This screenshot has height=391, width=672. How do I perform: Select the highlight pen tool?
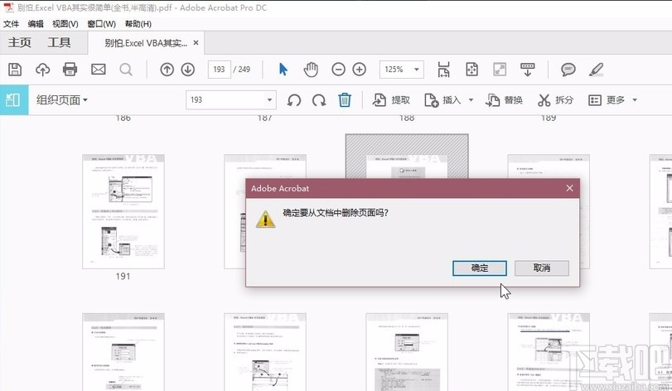click(596, 70)
